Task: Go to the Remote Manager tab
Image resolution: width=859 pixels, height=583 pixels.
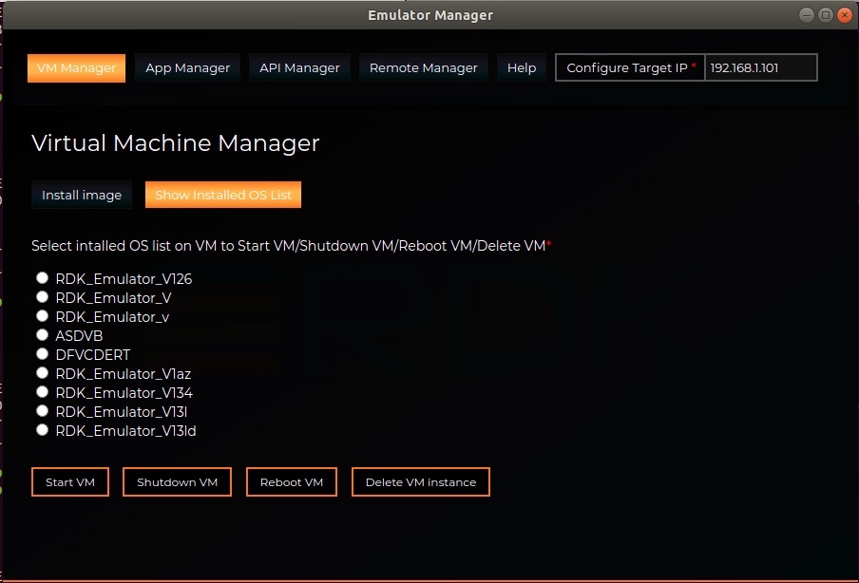Action: tap(423, 68)
